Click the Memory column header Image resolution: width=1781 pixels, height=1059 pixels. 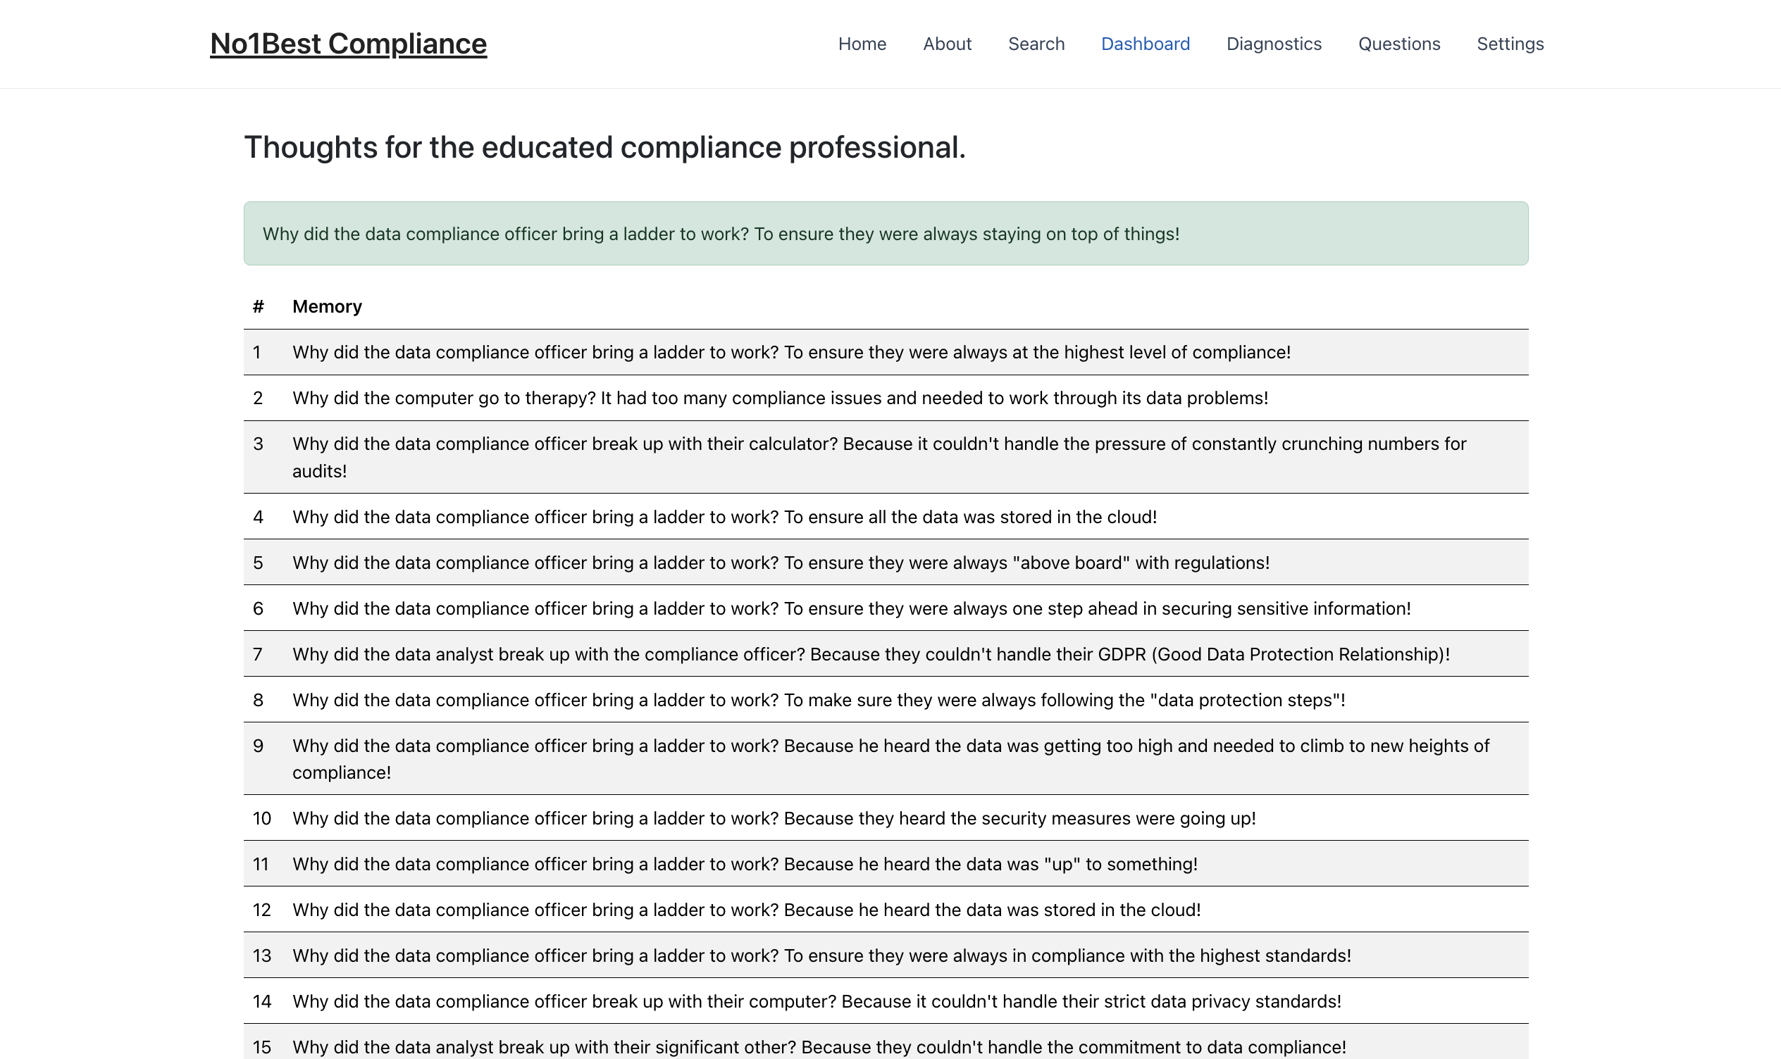coord(327,306)
